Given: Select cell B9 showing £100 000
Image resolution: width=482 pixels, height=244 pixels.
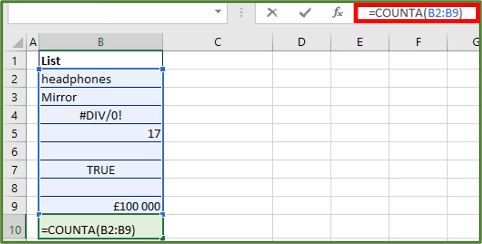Looking at the screenshot, I should pos(100,206).
